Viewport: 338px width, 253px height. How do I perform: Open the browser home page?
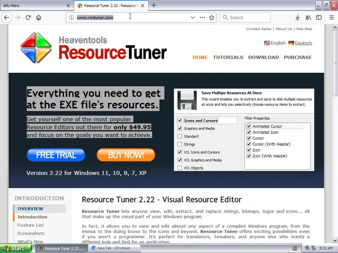(x=39, y=17)
